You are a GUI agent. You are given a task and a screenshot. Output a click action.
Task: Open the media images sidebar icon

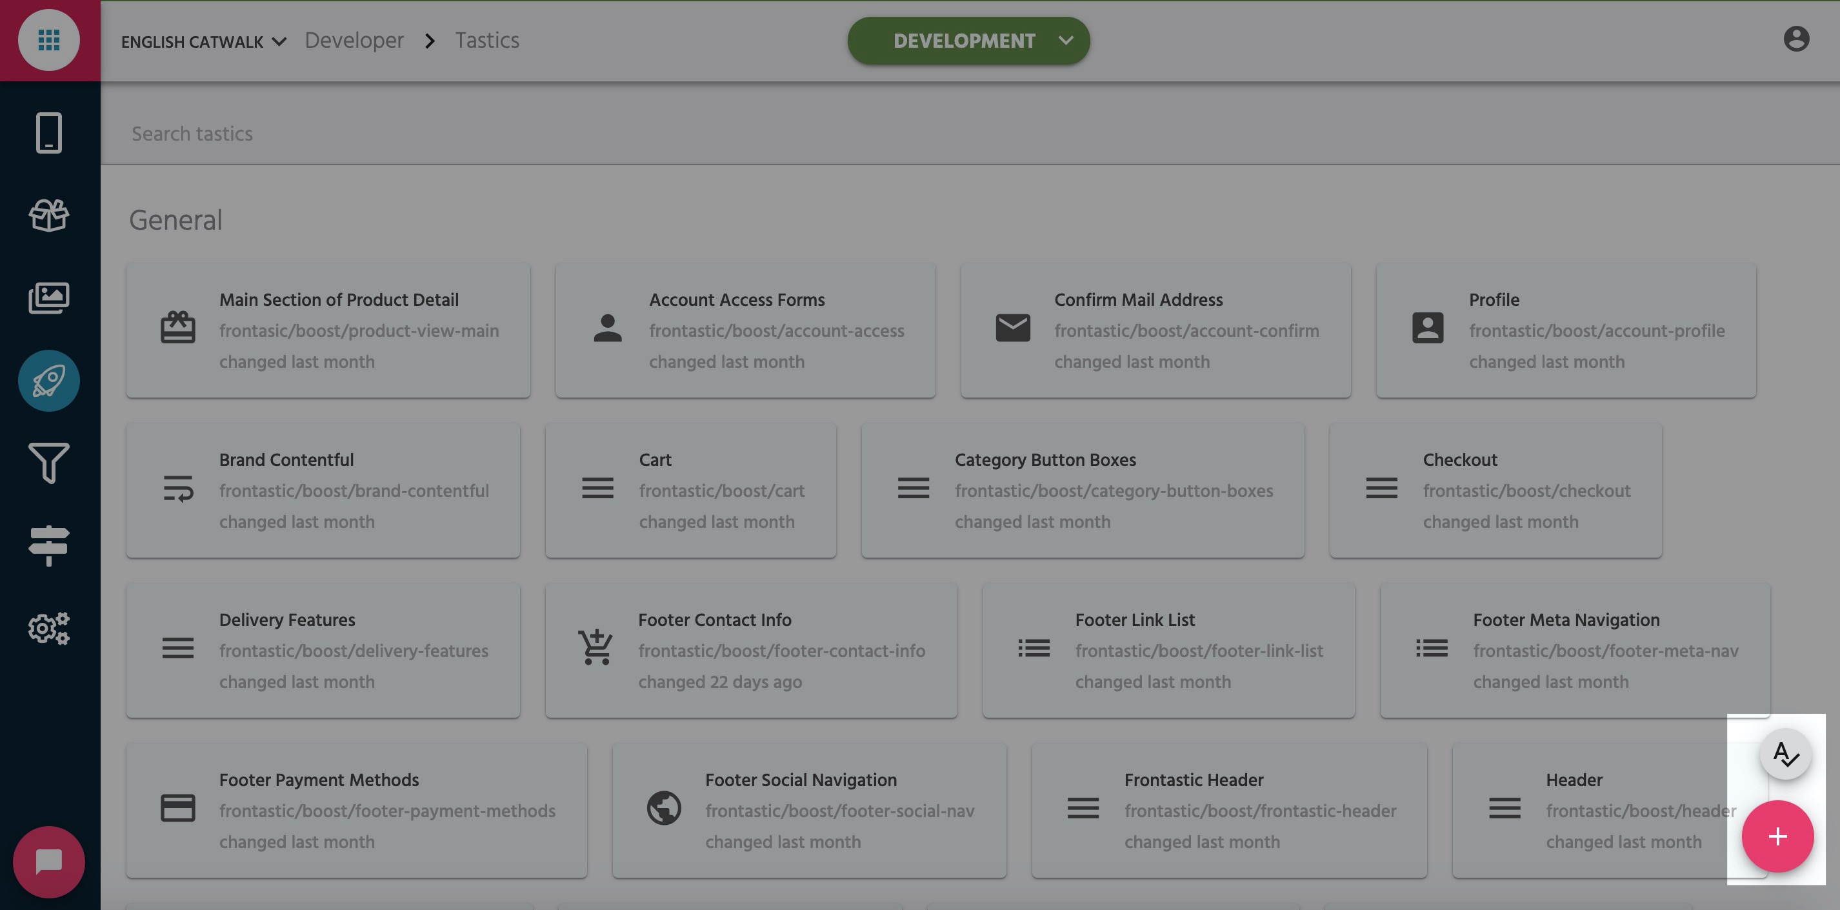click(x=48, y=297)
